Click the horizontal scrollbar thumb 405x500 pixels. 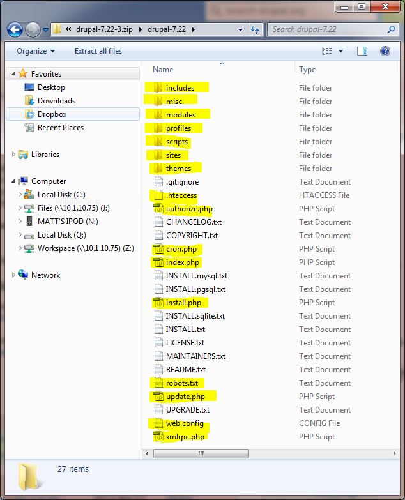201,453
